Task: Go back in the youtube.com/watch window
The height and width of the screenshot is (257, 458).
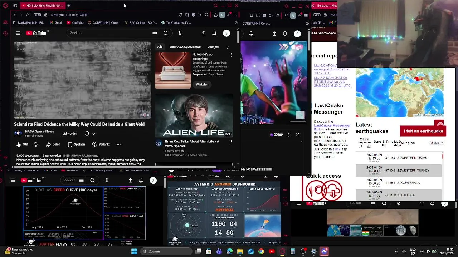Action: pyautogui.click(x=15, y=15)
